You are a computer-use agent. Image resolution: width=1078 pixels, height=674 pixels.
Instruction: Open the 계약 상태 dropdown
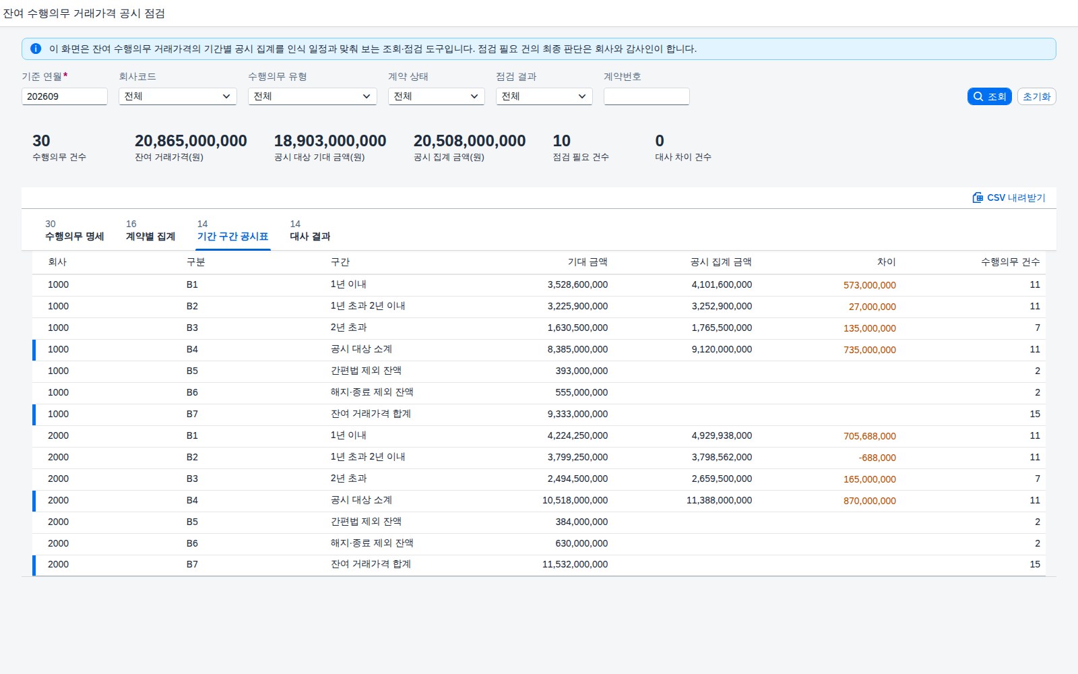pyautogui.click(x=437, y=96)
